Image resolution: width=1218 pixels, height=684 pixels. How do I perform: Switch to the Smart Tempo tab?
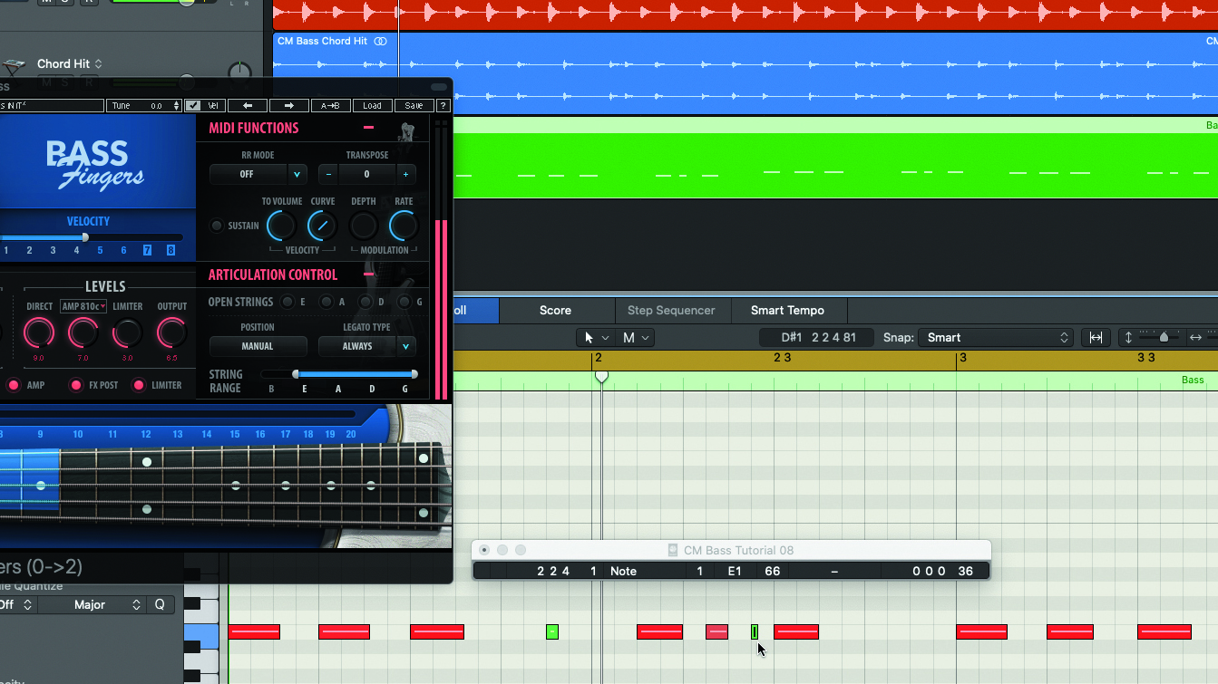pyautogui.click(x=787, y=310)
